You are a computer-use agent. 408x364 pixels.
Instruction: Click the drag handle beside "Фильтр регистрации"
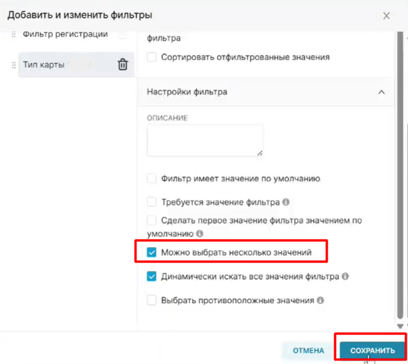point(14,35)
